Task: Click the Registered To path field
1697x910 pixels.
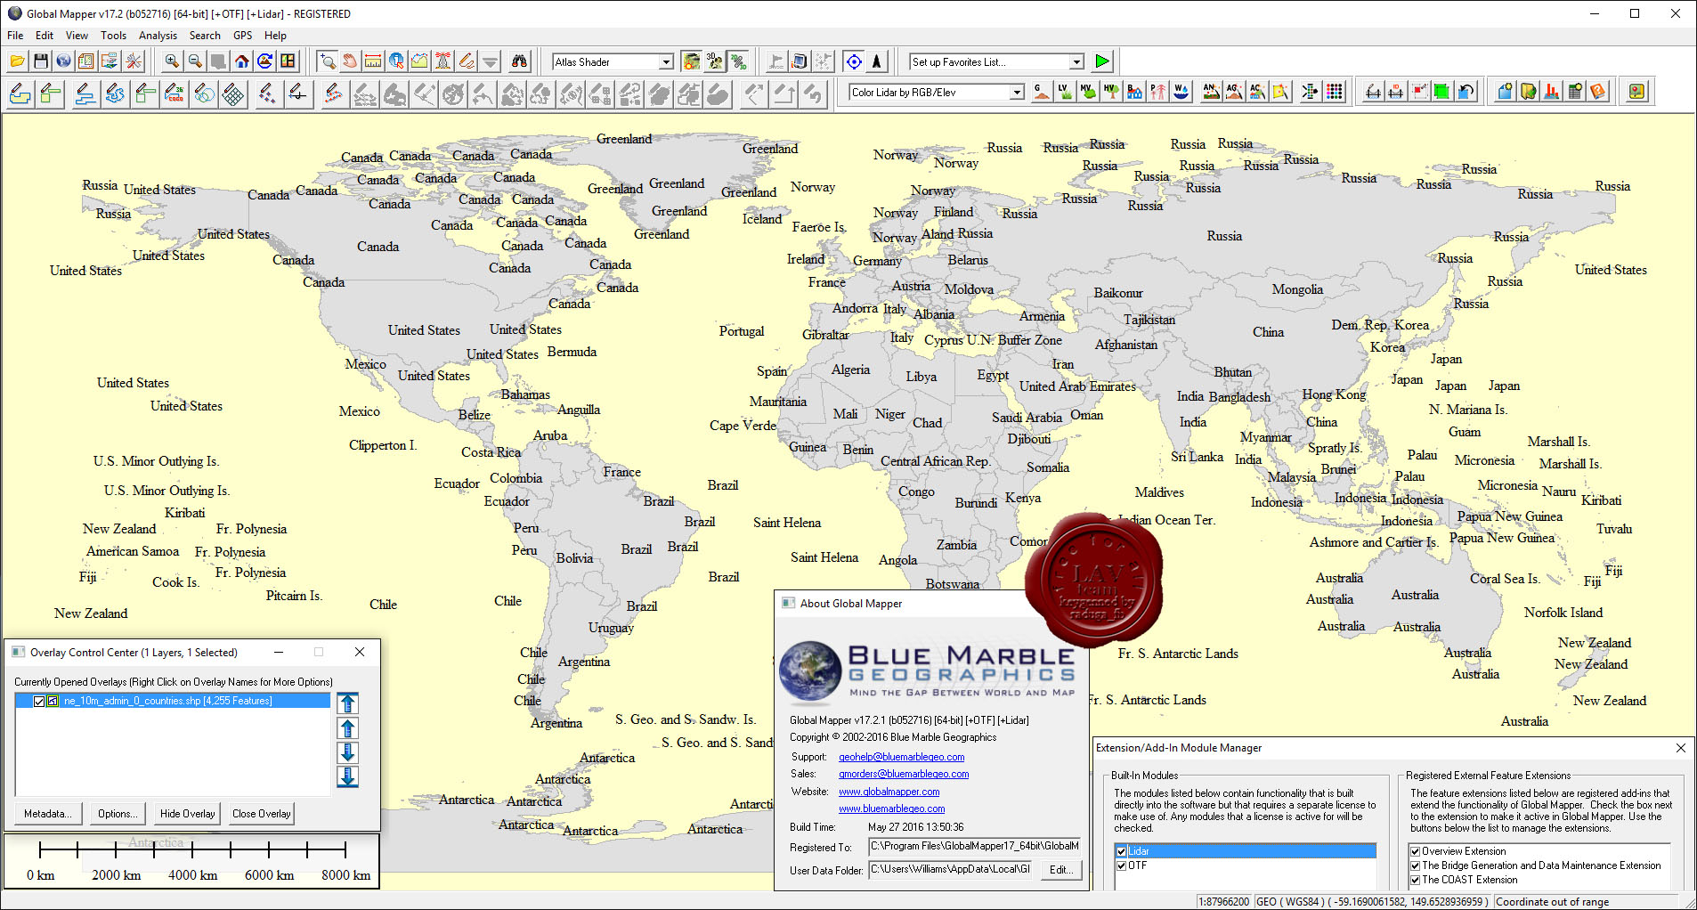Action: click(974, 847)
